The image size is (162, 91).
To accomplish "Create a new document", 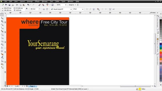I will point(3,5).
